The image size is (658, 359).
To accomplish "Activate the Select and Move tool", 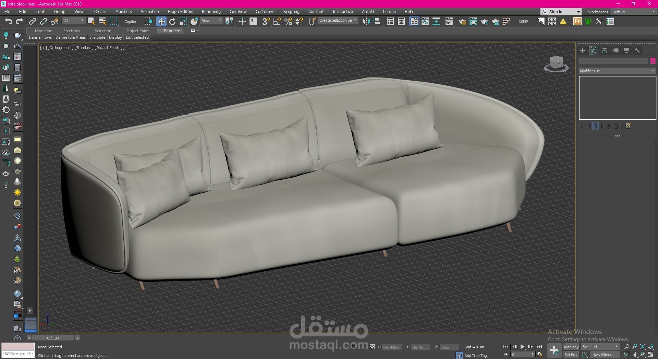I will point(161,22).
